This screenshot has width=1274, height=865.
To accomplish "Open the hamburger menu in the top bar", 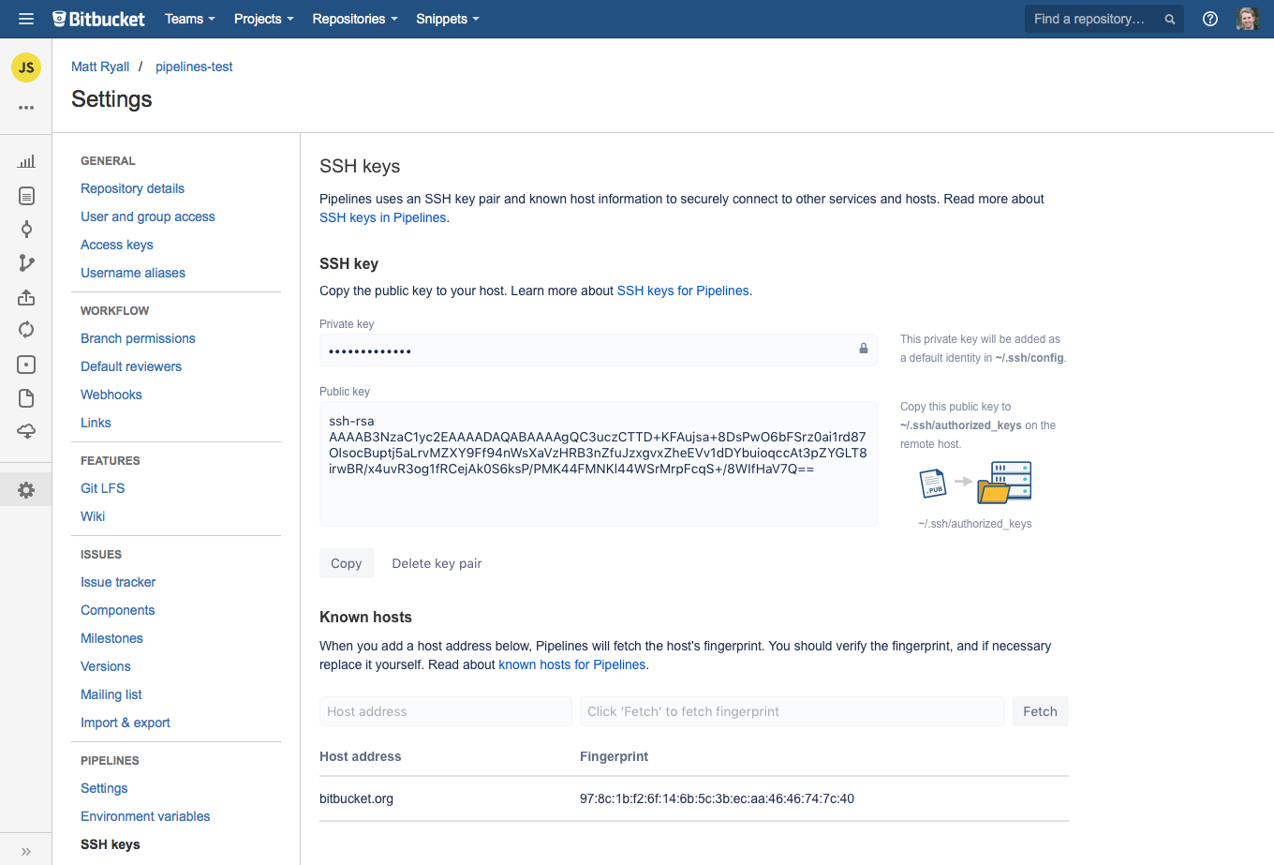I will click(x=26, y=19).
